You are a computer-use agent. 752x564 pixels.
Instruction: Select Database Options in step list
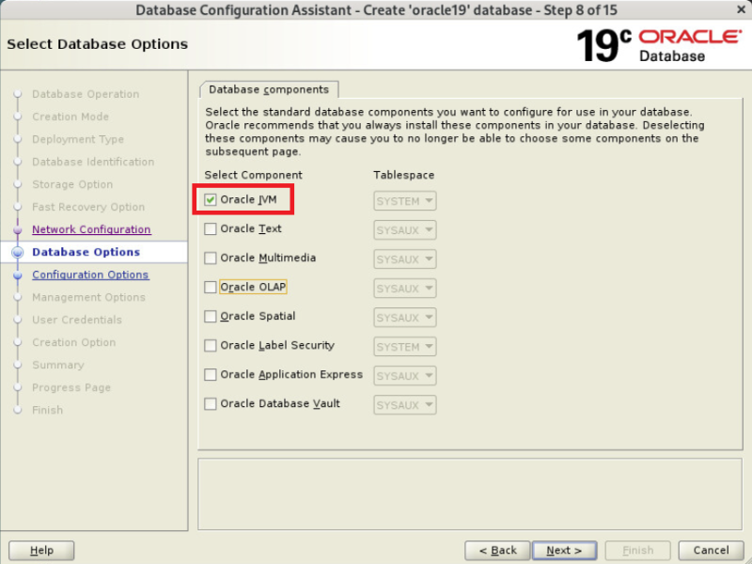[86, 252]
